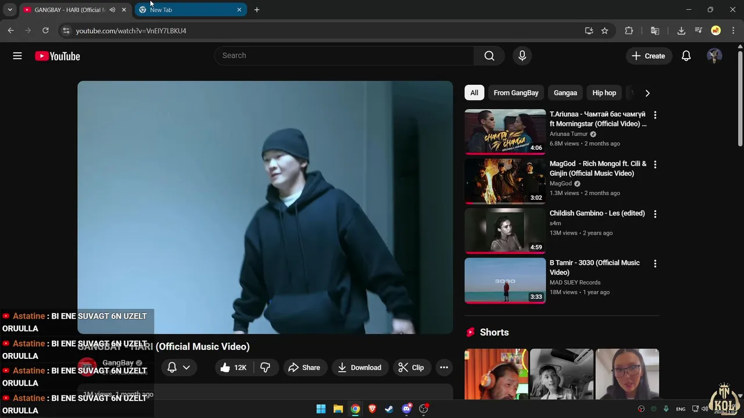Open Discord from the taskbar
The height and width of the screenshot is (418, 744).
click(406, 409)
